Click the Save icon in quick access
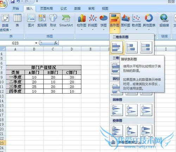Image resolution: width=176 pixels, height=152 pixels. click(x=13, y=1)
